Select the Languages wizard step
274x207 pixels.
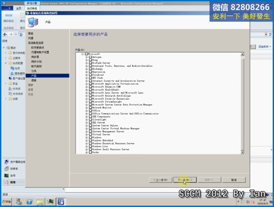coord(34,80)
